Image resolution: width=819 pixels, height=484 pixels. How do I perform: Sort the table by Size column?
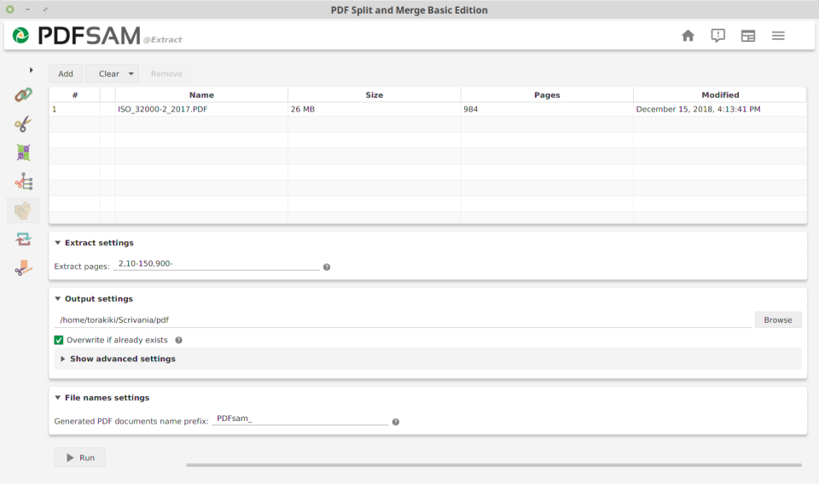click(374, 95)
